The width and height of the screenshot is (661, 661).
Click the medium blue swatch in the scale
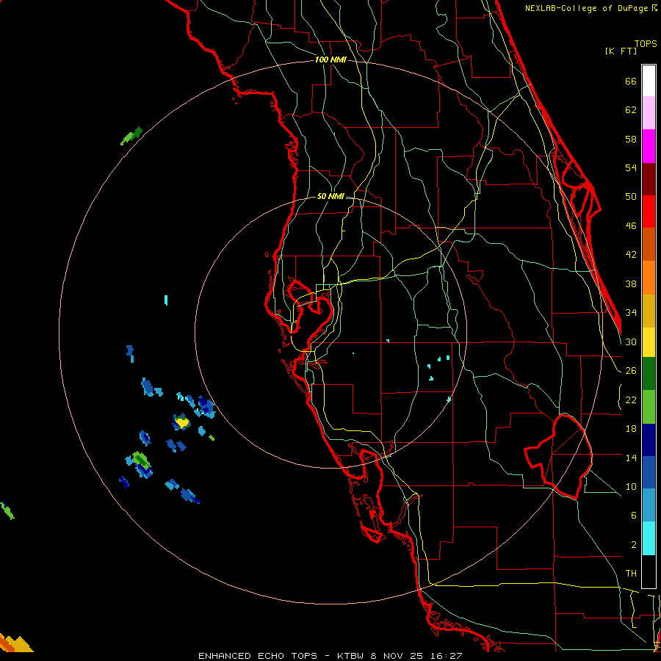[649, 472]
